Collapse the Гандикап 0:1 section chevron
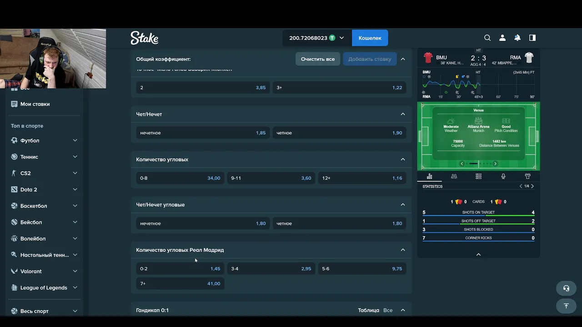The height and width of the screenshot is (327, 582). (403, 310)
